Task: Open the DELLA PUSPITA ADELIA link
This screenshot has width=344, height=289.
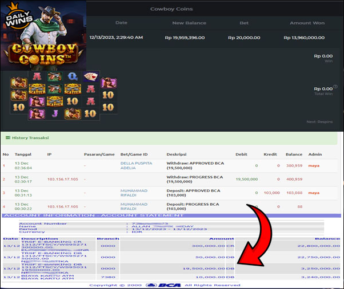Action: pyautogui.click(x=136, y=166)
